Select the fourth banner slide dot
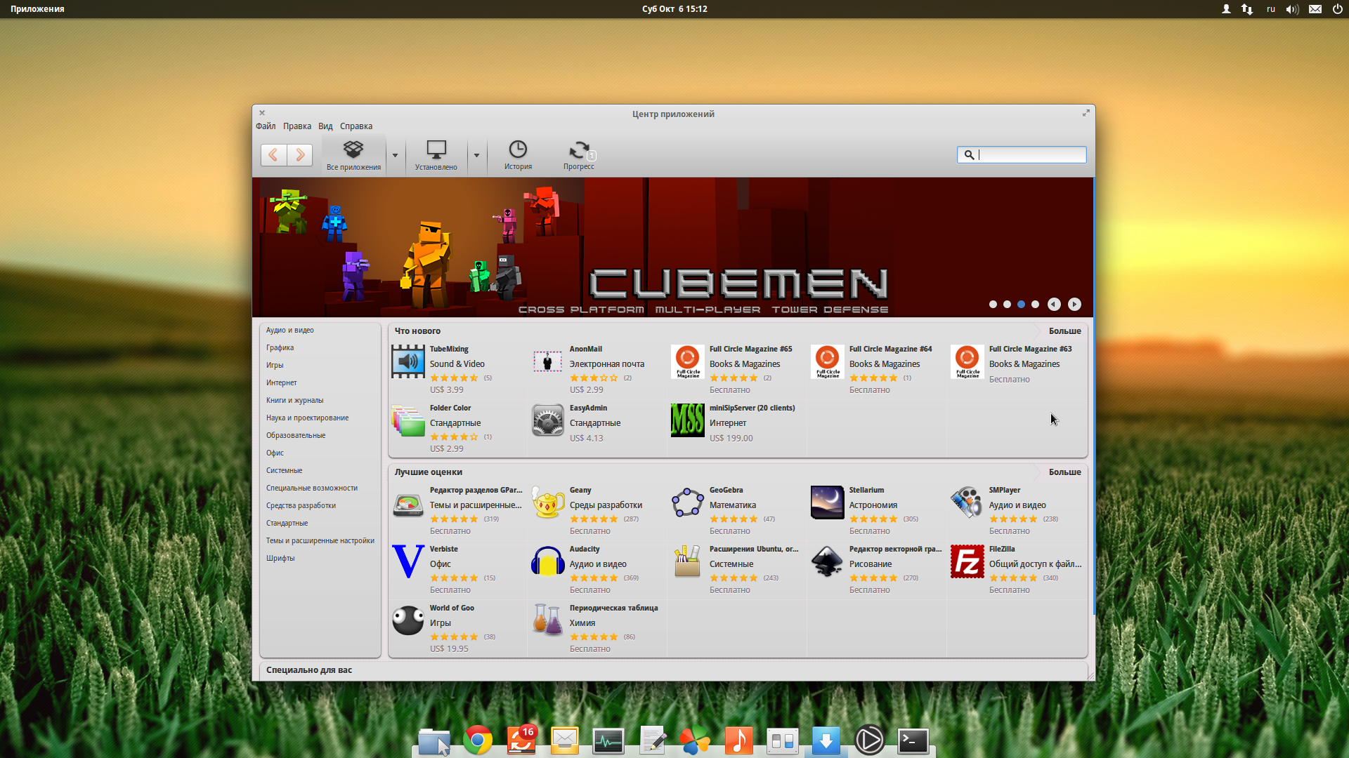The width and height of the screenshot is (1349, 758). (x=1035, y=304)
